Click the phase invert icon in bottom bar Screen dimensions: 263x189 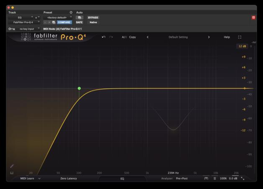206,179
